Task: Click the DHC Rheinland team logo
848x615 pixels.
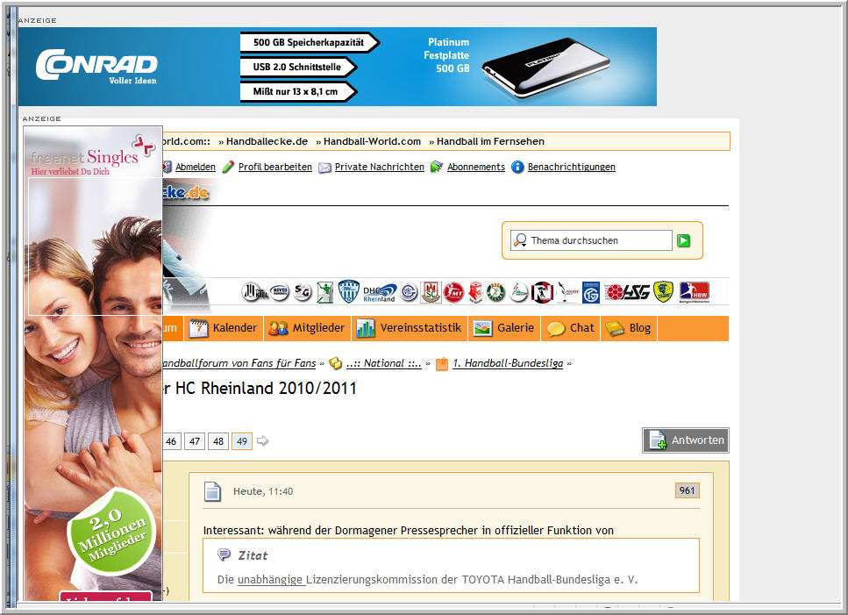Action: tap(380, 292)
